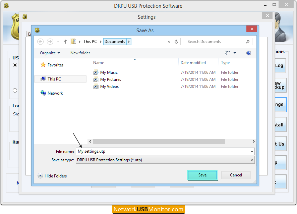
Task: Click the This PC computer icon
Action: pyautogui.click(x=43, y=79)
